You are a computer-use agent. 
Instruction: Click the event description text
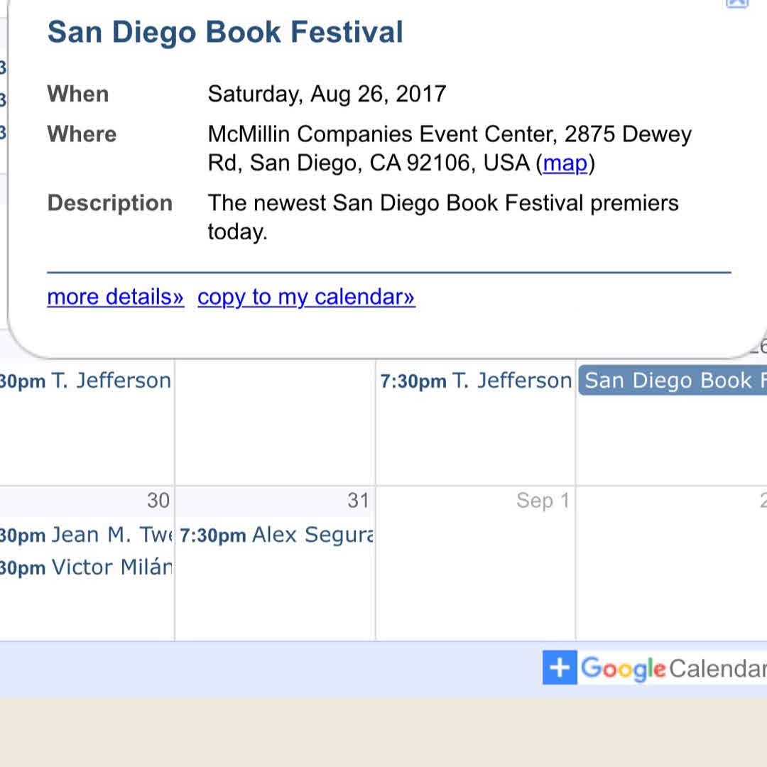(x=442, y=203)
